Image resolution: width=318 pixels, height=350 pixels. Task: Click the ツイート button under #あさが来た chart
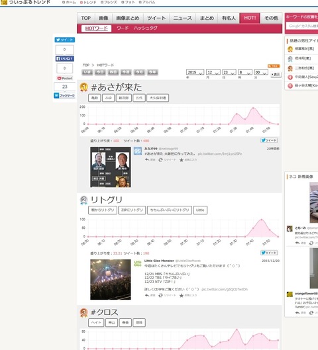269,140
